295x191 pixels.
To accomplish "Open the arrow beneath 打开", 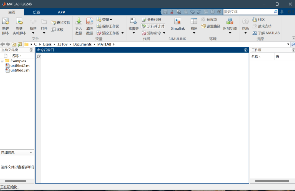I will [x=44, y=33].
